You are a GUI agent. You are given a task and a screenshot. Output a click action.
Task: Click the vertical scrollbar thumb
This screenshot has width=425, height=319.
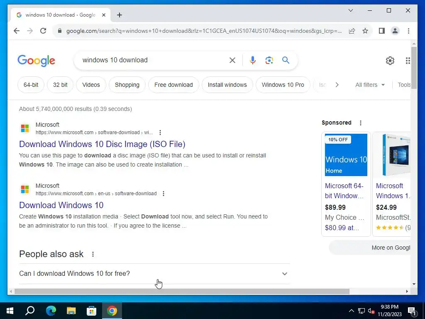coord(414,68)
